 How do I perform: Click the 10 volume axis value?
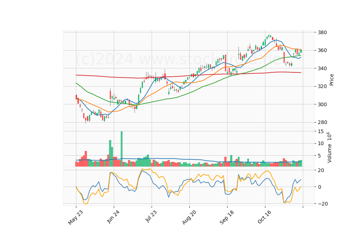(x=321, y=143)
